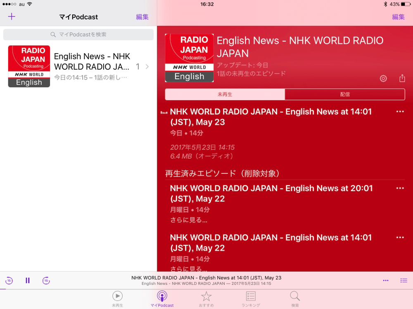413x309 pixels.
Task: Focus the マイPodcastを検索 search field
Action: (78, 35)
